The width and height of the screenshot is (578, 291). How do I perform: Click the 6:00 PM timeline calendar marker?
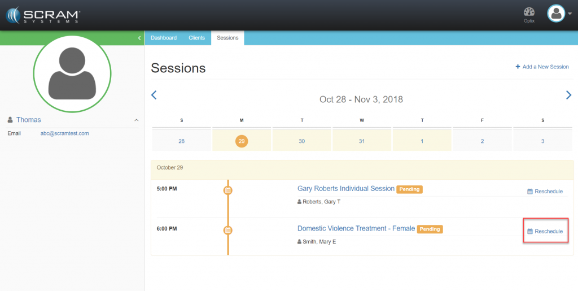pyautogui.click(x=228, y=230)
